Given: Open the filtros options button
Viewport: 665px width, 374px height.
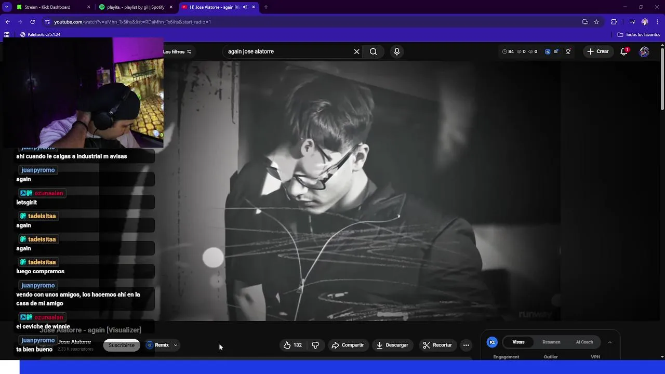Looking at the screenshot, I should click(177, 51).
